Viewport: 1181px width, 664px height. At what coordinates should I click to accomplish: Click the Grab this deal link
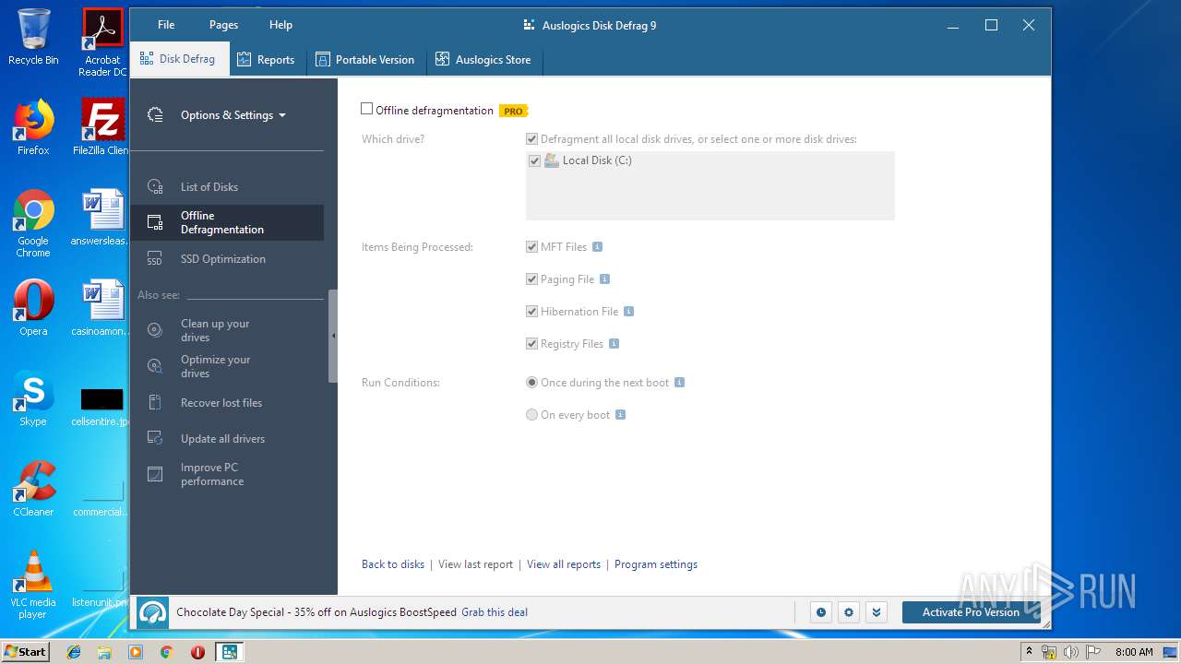[x=495, y=612]
